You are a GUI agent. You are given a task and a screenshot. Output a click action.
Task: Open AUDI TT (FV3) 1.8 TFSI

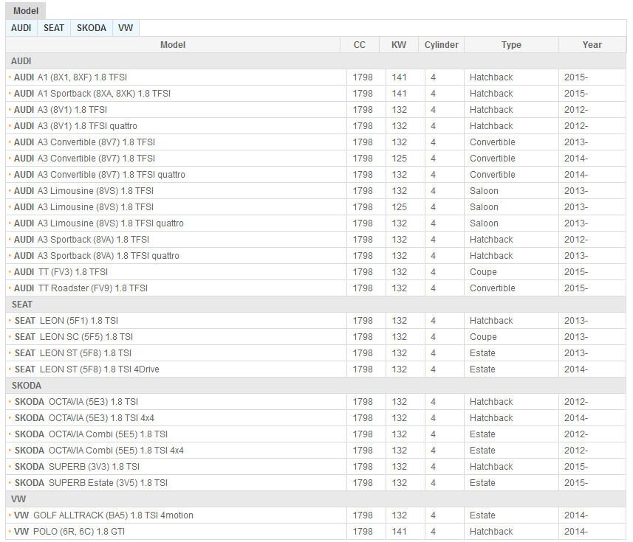click(x=61, y=272)
